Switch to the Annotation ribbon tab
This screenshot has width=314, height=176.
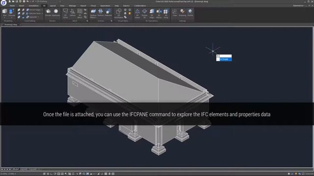[x=33, y=6]
